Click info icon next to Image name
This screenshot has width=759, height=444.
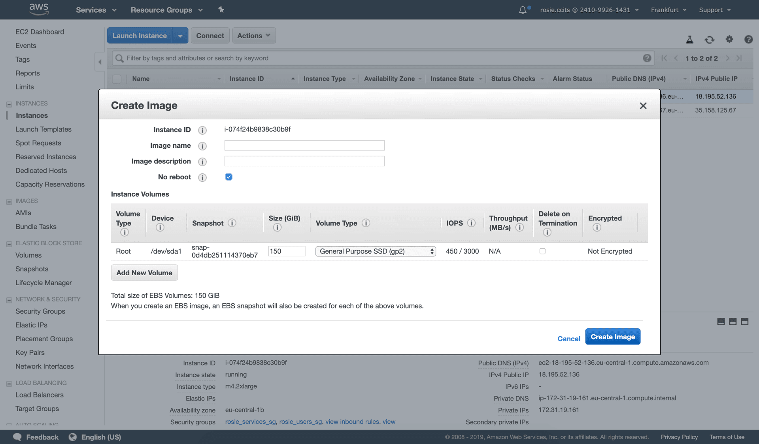[x=202, y=146]
